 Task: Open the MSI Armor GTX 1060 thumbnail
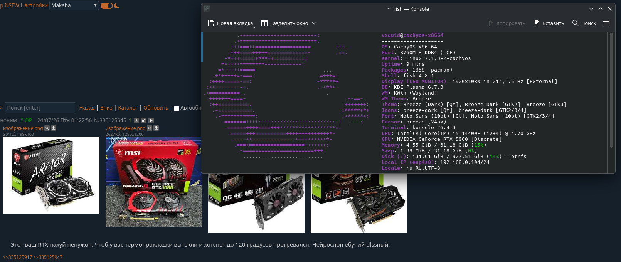coord(51,175)
